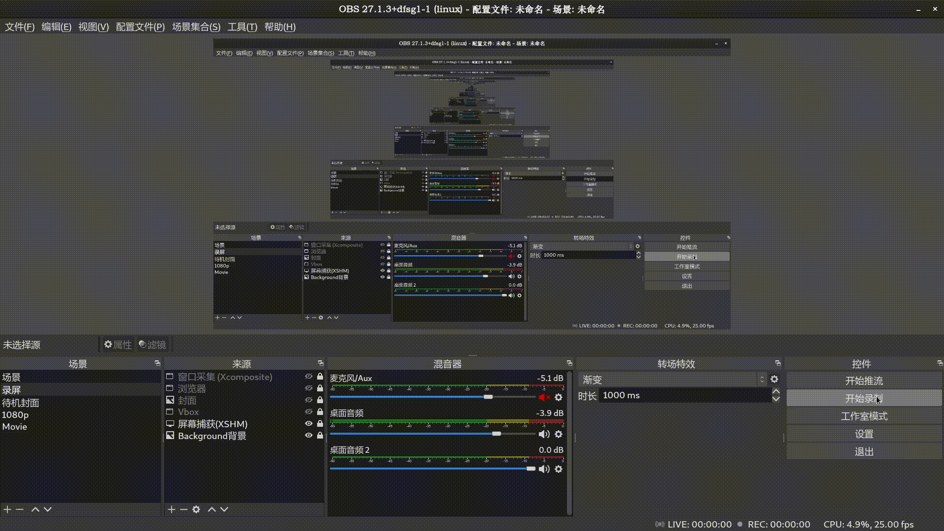This screenshot has height=531, width=944.
Task: Open 桌面音频 2 audio settings gear
Action: [x=559, y=469]
